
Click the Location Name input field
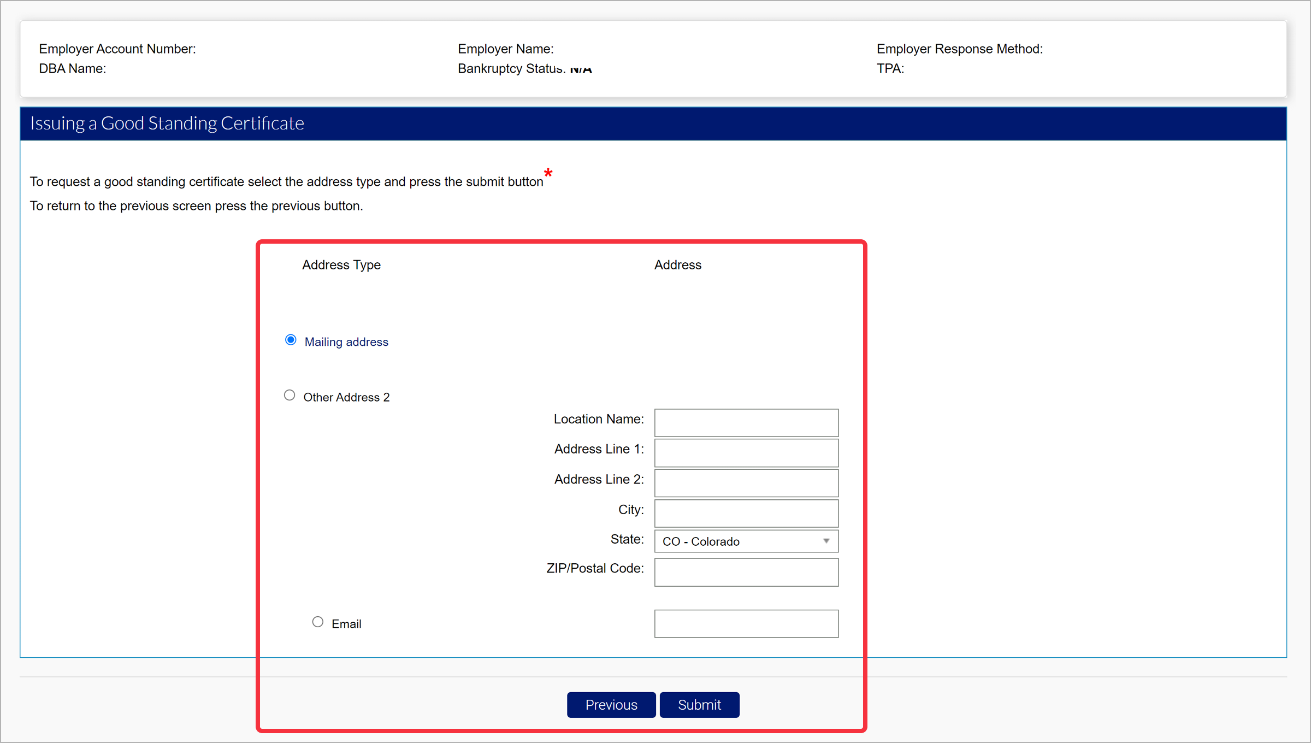point(746,423)
